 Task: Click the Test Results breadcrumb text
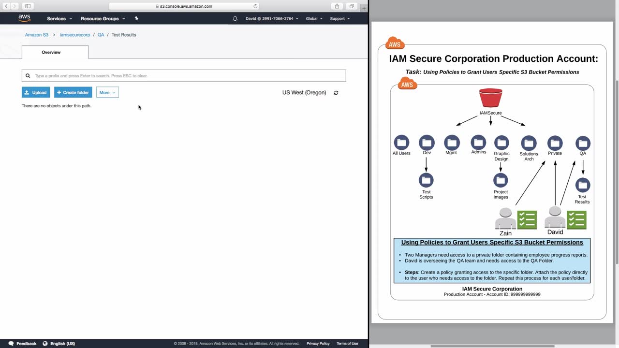[x=124, y=35]
